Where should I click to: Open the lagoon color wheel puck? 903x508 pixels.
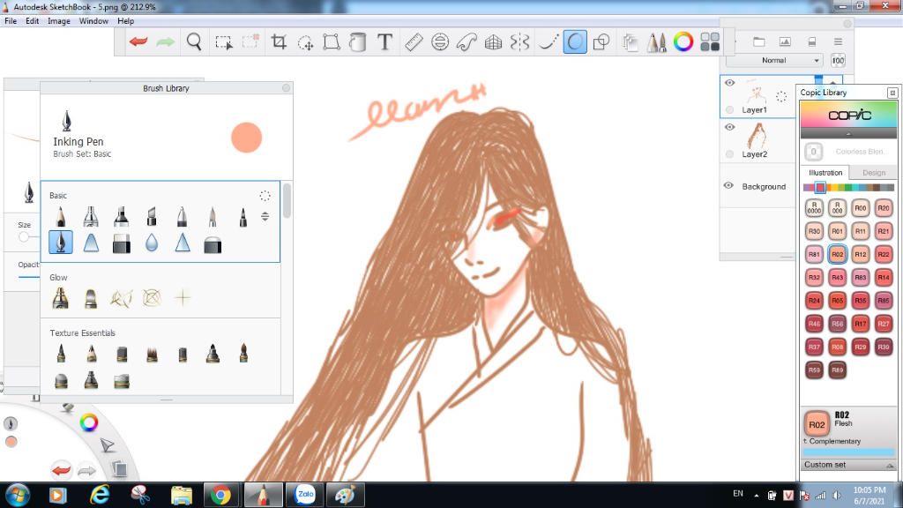pos(89,422)
